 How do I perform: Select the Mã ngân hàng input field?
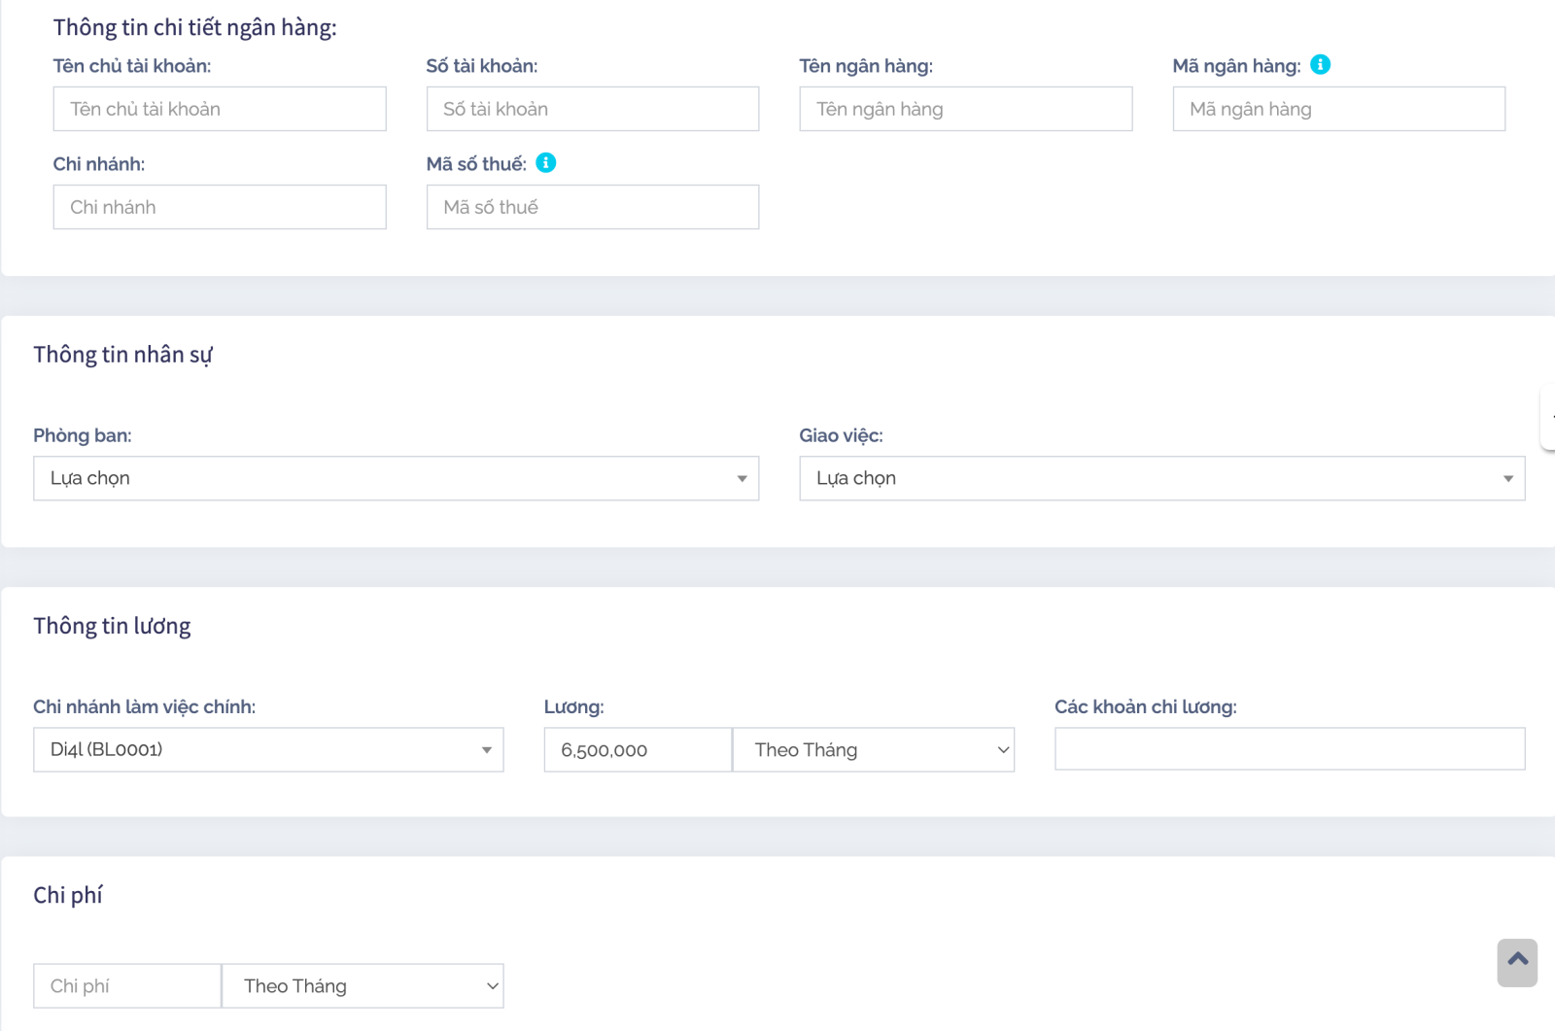(x=1338, y=109)
